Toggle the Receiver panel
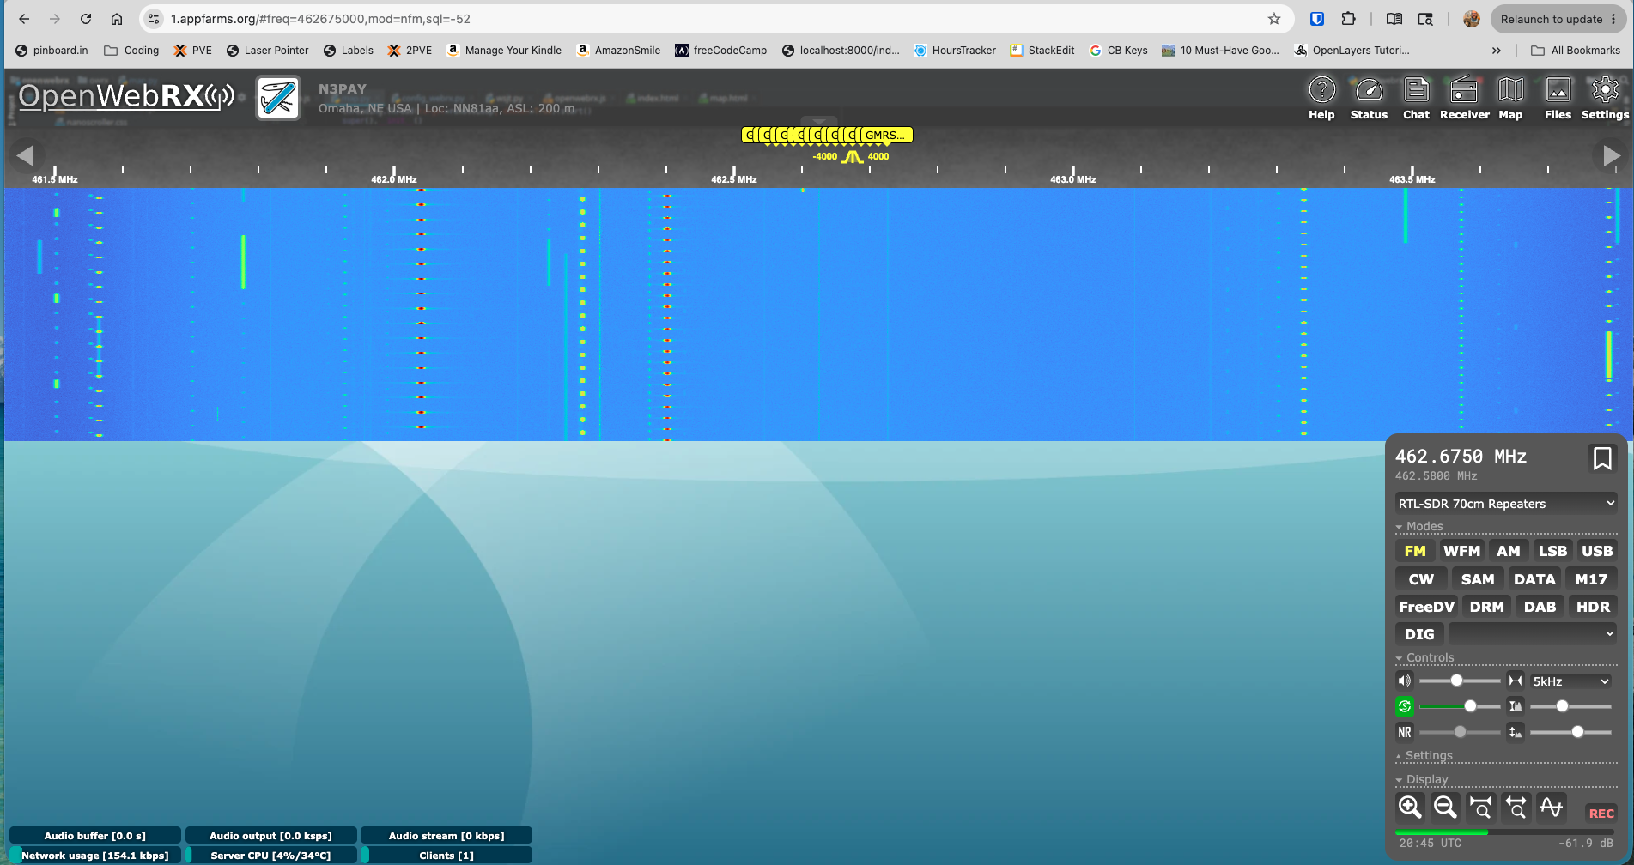1634x865 pixels. point(1464,99)
